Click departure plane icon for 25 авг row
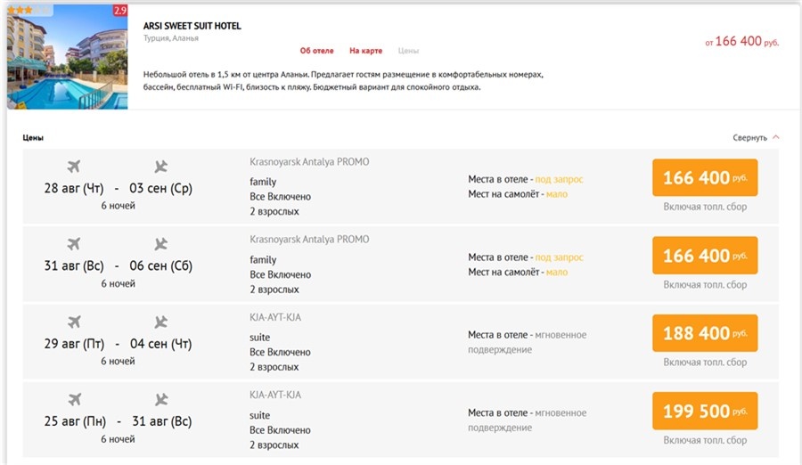 pos(74,399)
